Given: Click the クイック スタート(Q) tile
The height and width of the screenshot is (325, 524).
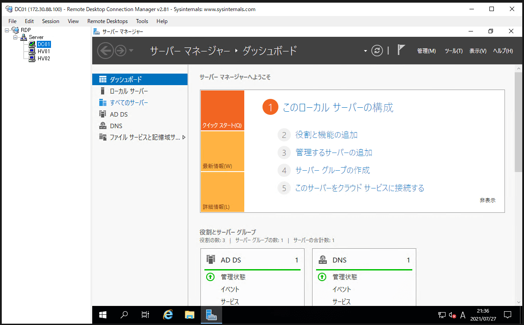Looking at the screenshot, I should tap(223, 110).
